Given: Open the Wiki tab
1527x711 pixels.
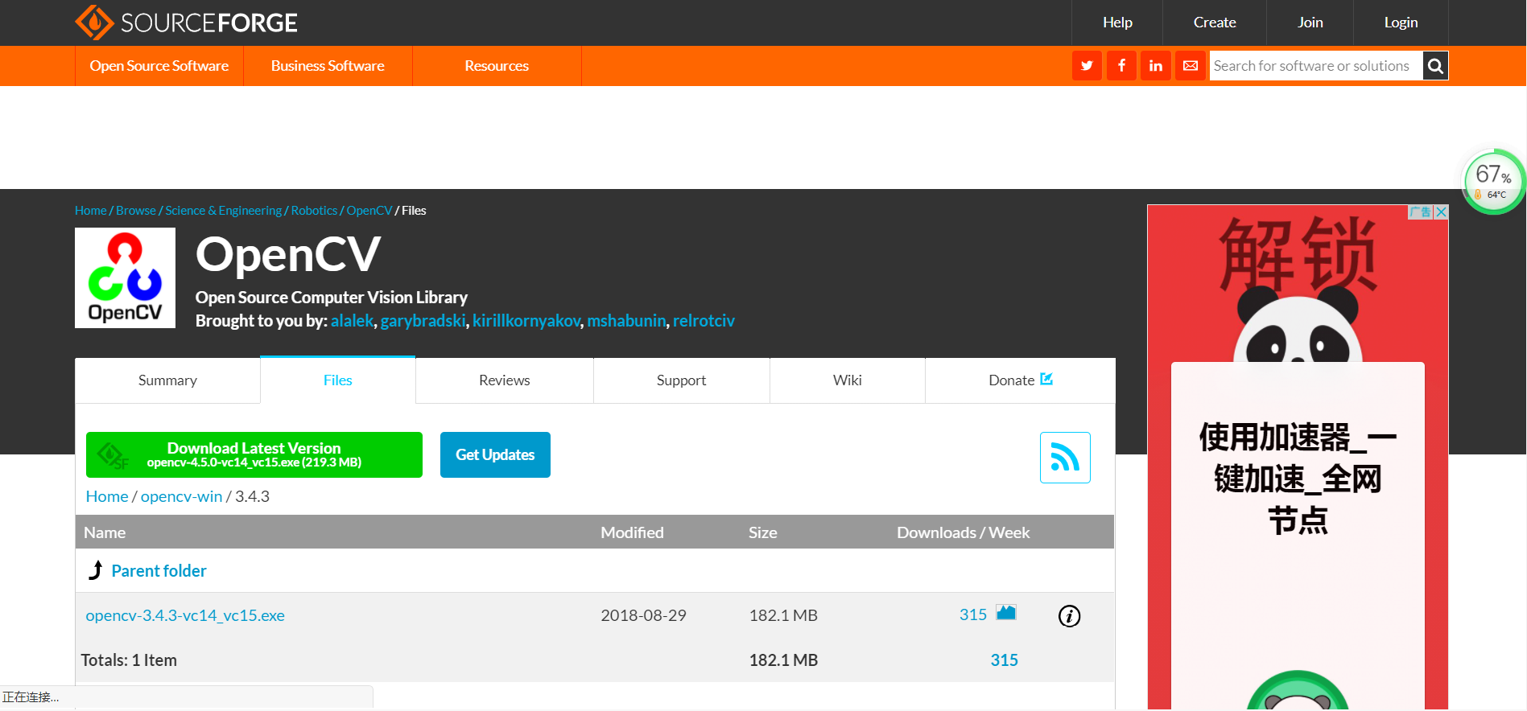Looking at the screenshot, I should tap(848, 380).
